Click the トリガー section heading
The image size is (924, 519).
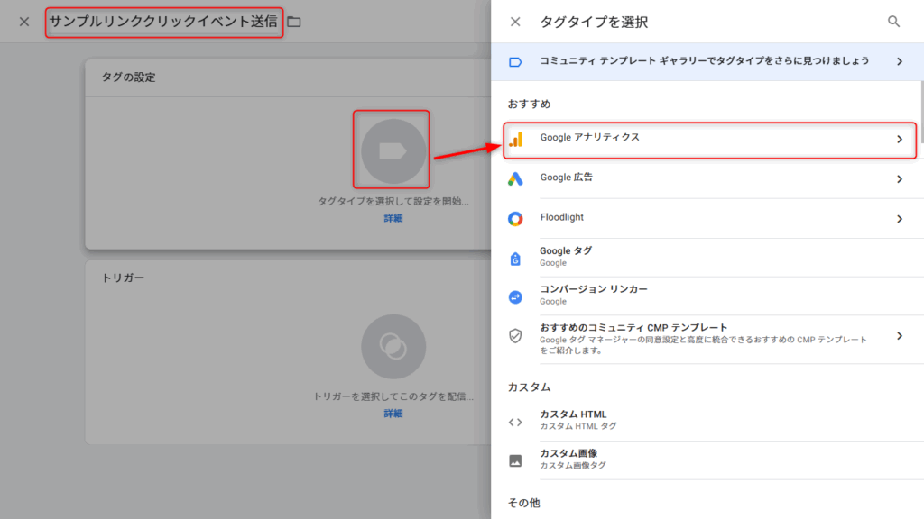click(123, 278)
